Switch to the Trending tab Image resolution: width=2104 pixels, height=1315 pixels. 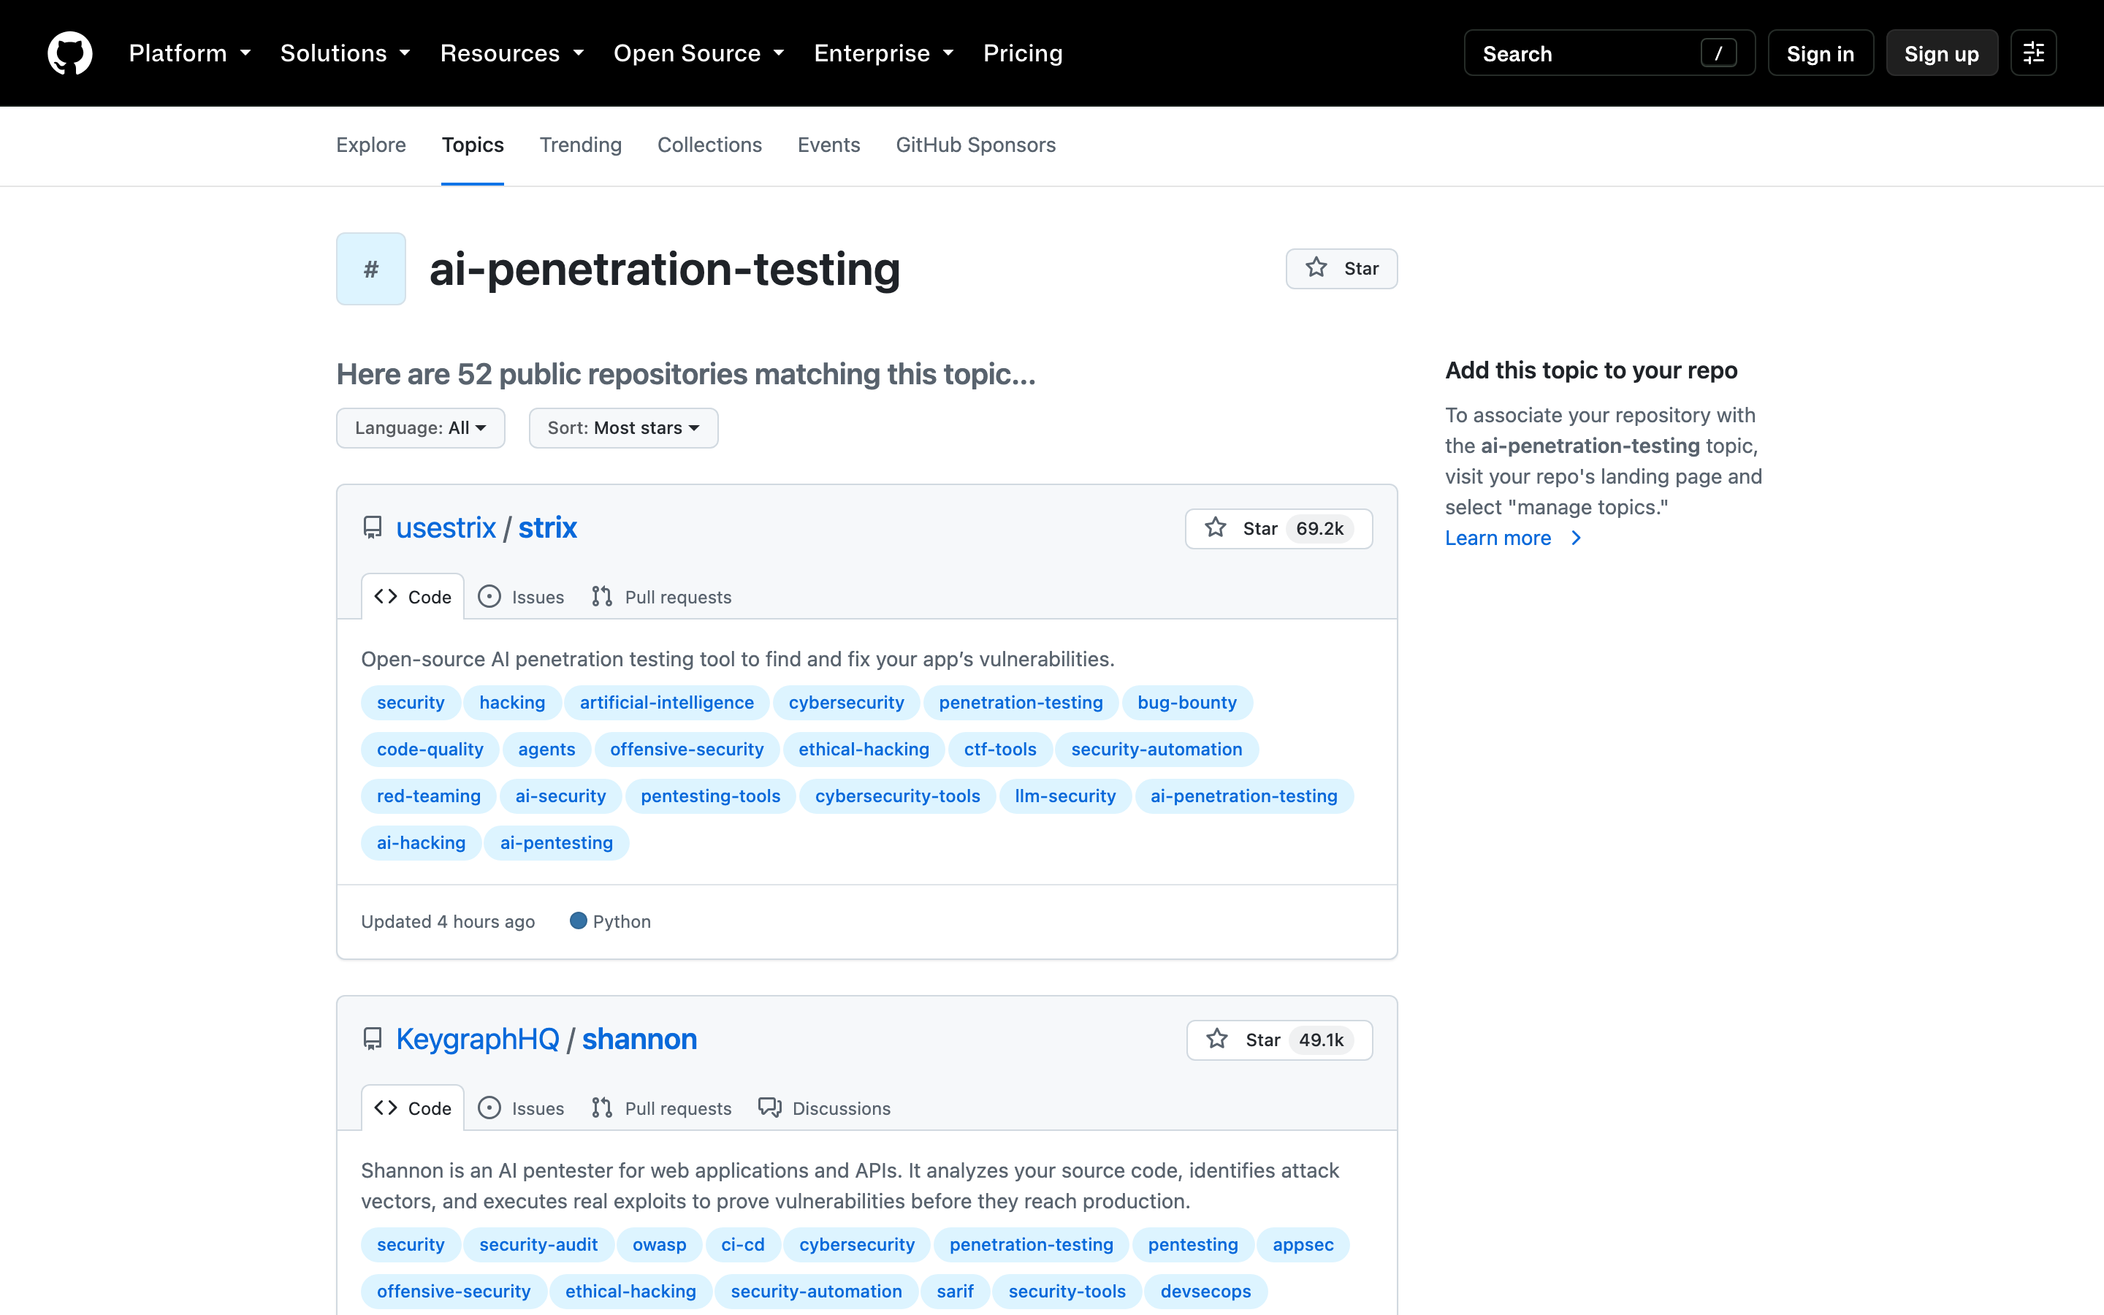[x=581, y=145]
